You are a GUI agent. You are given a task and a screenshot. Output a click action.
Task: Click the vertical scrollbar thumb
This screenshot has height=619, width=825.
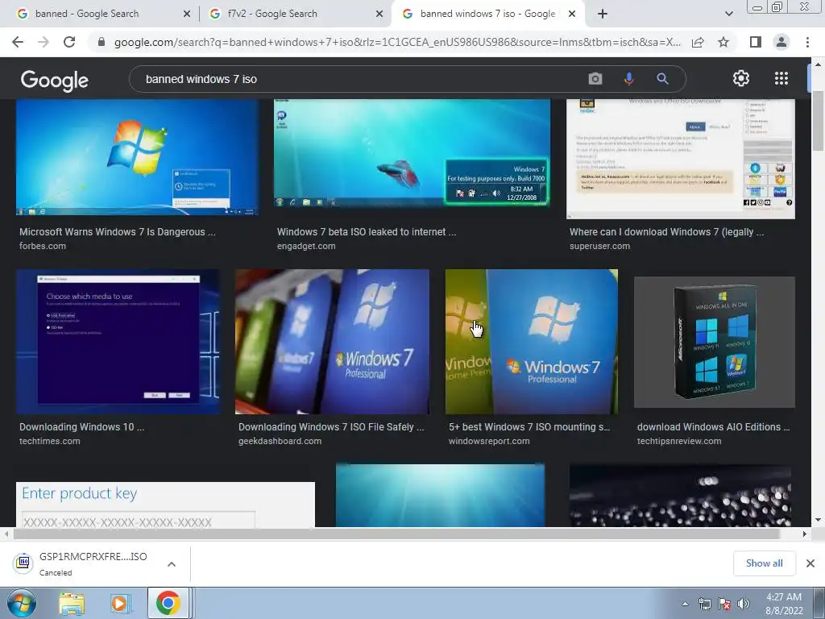819,121
